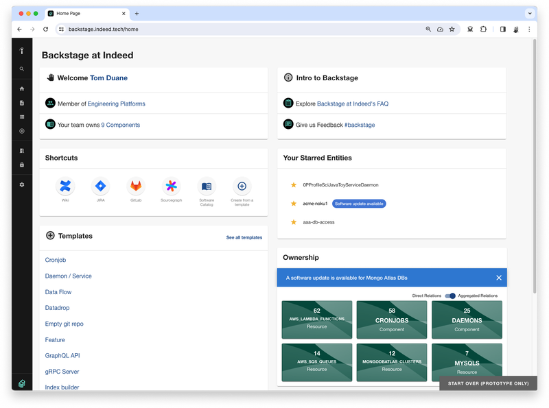This screenshot has height=408, width=549.
Task: Click the Software update available badge
Action: pos(359,204)
